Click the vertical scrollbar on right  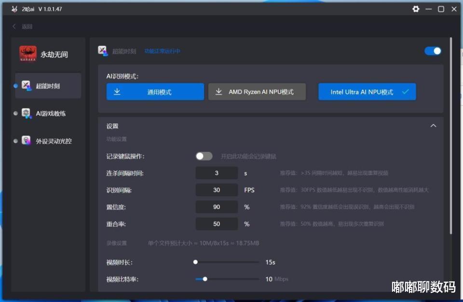tap(450, 136)
